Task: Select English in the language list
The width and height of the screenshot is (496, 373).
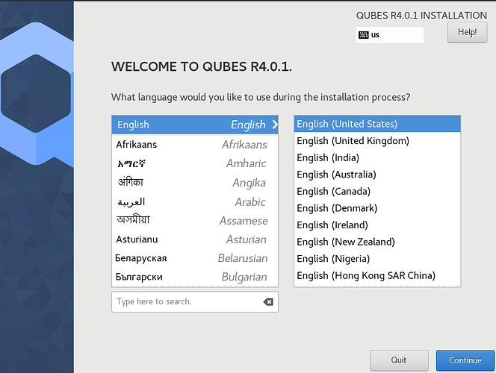Action: point(195,125)
